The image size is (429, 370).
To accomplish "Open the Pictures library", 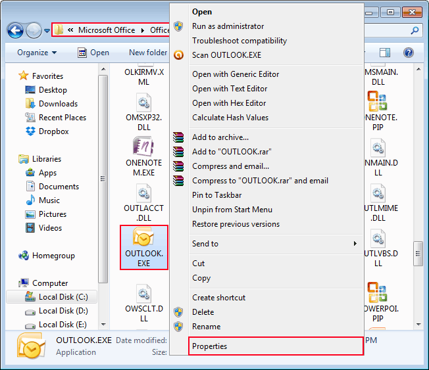I will point(53,214).
